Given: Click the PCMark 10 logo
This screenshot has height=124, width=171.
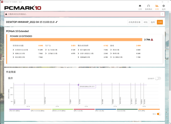Looking at the screenshot, I should pyautogui.click(x=21, y=7).
